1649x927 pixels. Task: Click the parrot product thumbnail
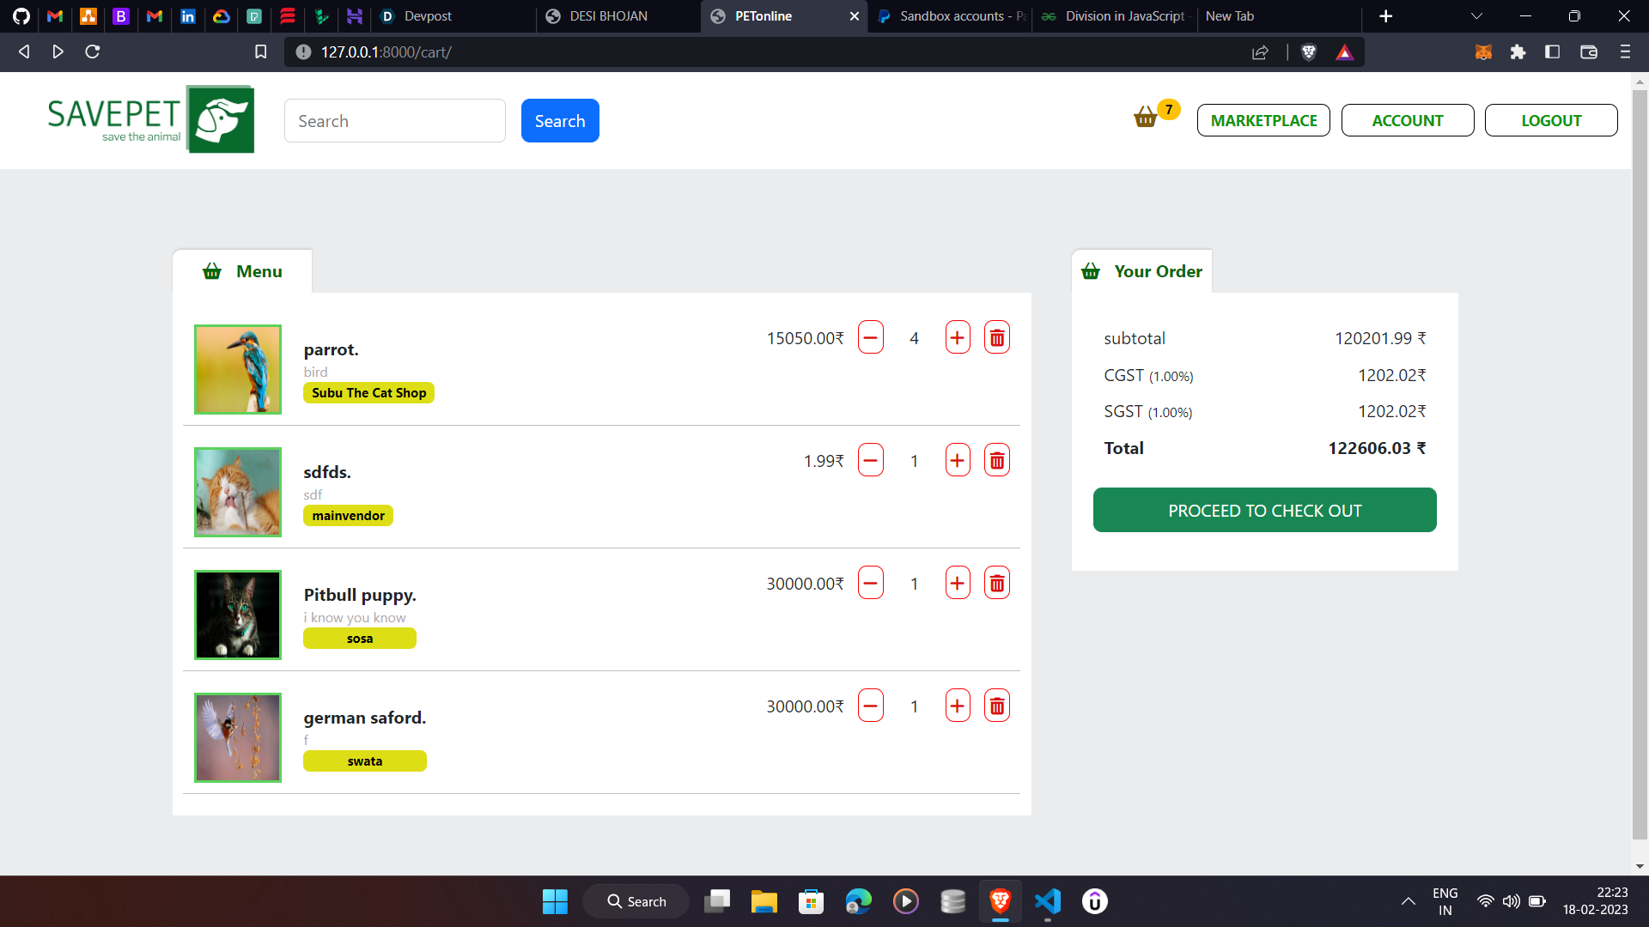237,369
